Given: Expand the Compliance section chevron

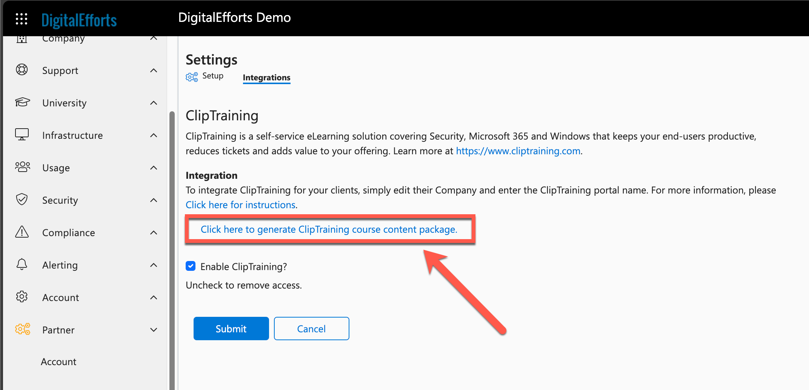Looking at the screenshot, I should pyautogui.click(x=154, y=233).
